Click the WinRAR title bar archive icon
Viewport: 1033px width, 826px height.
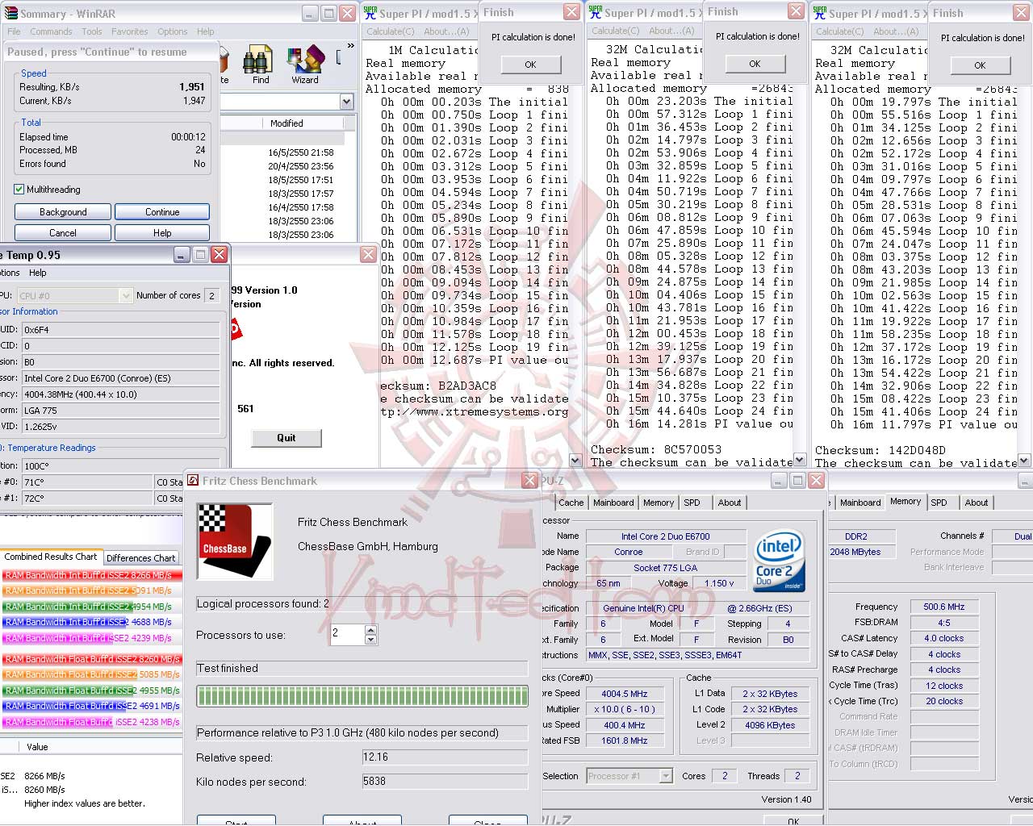pyautogui.click(x=10, y=14)
